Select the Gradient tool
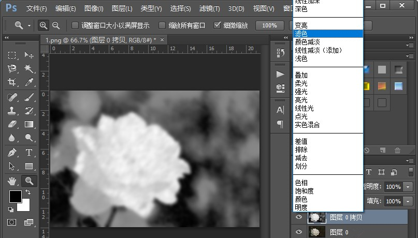 click(29, 124)
